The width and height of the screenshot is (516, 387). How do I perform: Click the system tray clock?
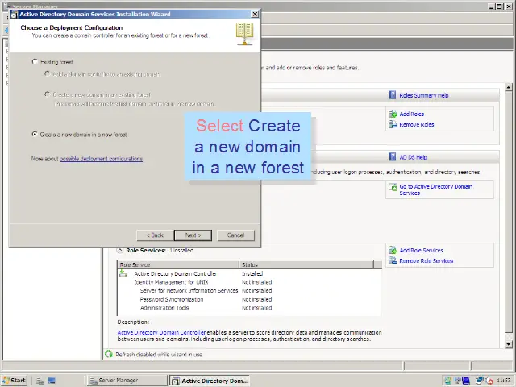point(504,381)
